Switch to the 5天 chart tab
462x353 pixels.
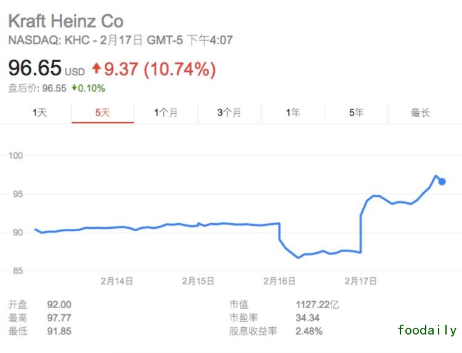click(x=102, y=113)
